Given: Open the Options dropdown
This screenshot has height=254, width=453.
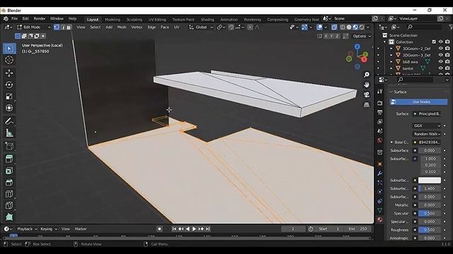Looking at the screenshot, I should [362, 36].
